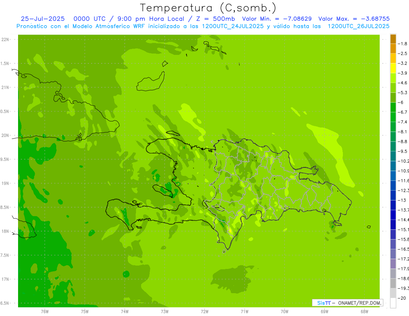Click the '17N' latitude label
Image resolution: width=409 pixels, height=316 pixels.
[5, 279]
